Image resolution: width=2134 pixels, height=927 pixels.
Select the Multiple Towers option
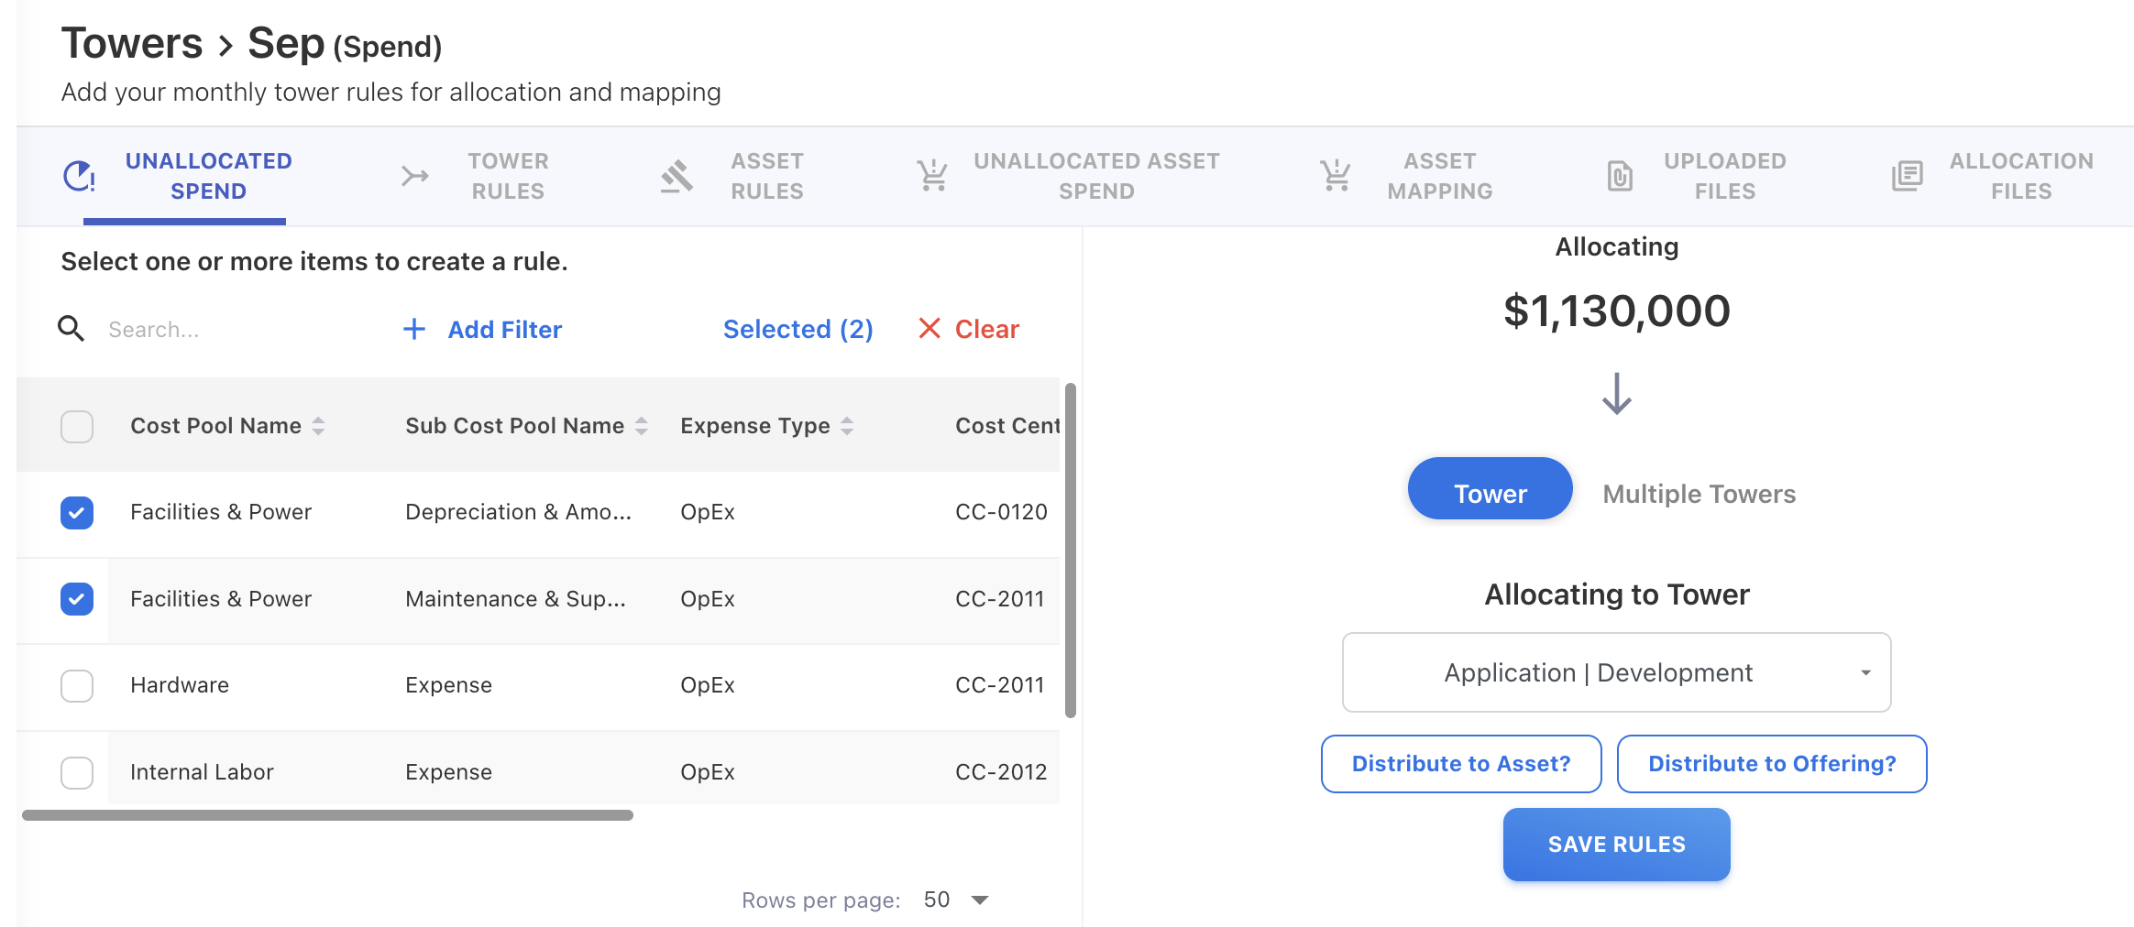coord(1699,495)
